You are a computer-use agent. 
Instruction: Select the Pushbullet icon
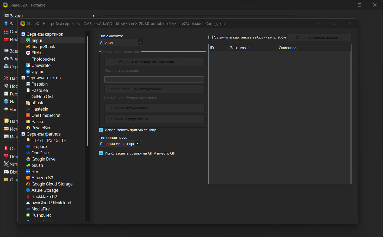click(x=28, y=215)
